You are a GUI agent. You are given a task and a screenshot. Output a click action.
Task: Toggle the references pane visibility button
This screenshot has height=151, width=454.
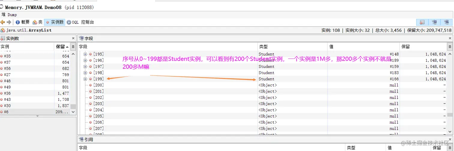tap(446, 22)
